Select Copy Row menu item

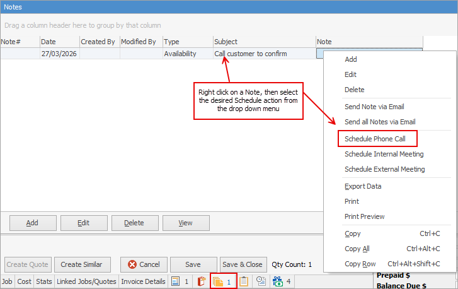click(390, 264)
